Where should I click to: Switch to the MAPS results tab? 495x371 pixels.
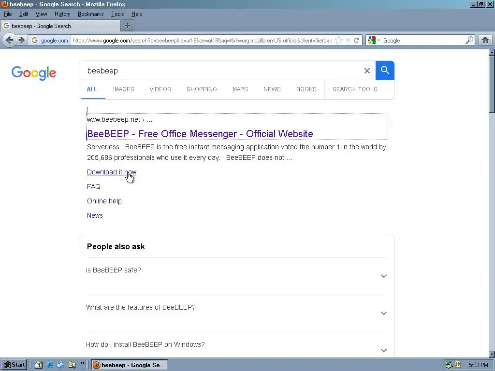coord(240,89)
